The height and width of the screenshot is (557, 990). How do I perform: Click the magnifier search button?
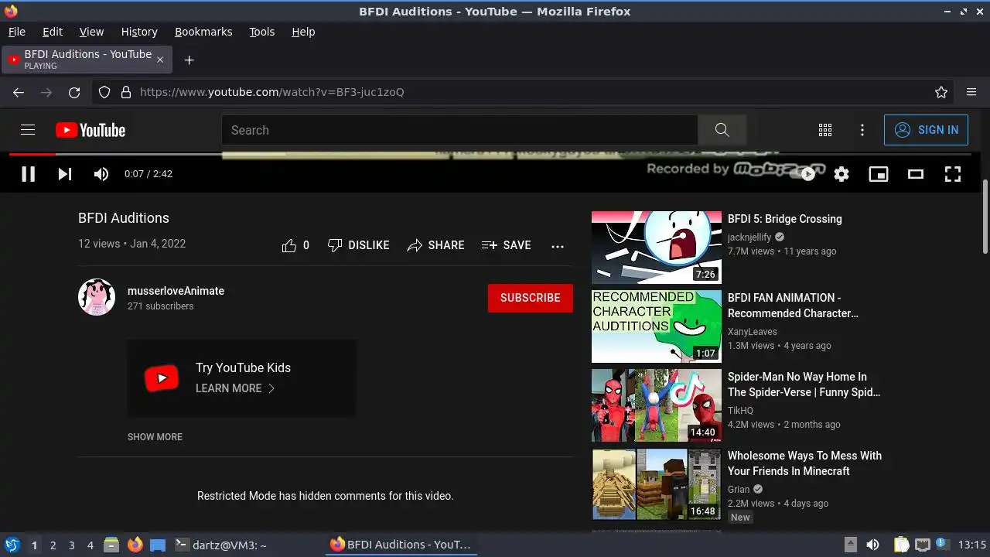click(722, 130)
